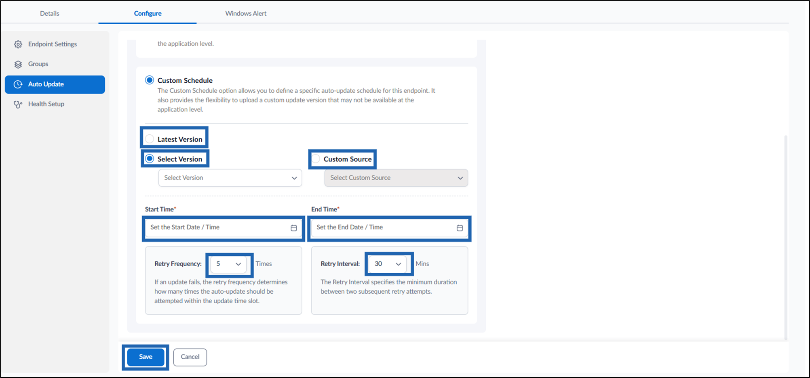Click the 'Times' unit text
This screenshot has width=810, height=378.
264,264
